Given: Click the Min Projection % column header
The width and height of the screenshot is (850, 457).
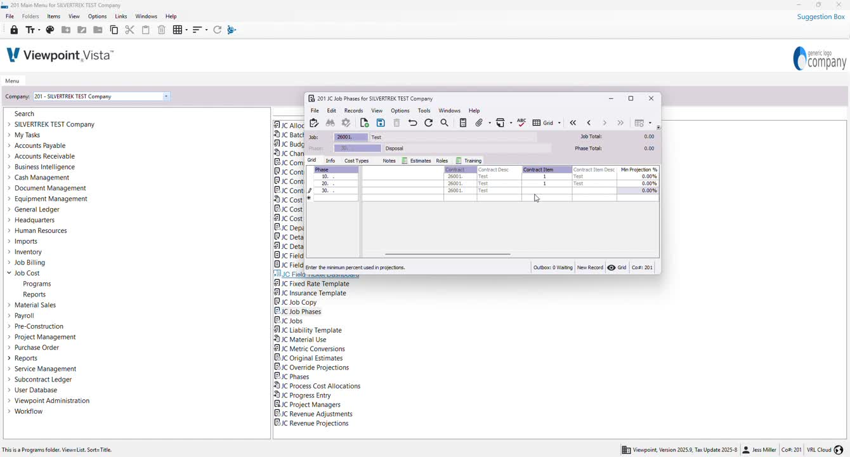Looking at the screenshot, I should tap(639, 169).
